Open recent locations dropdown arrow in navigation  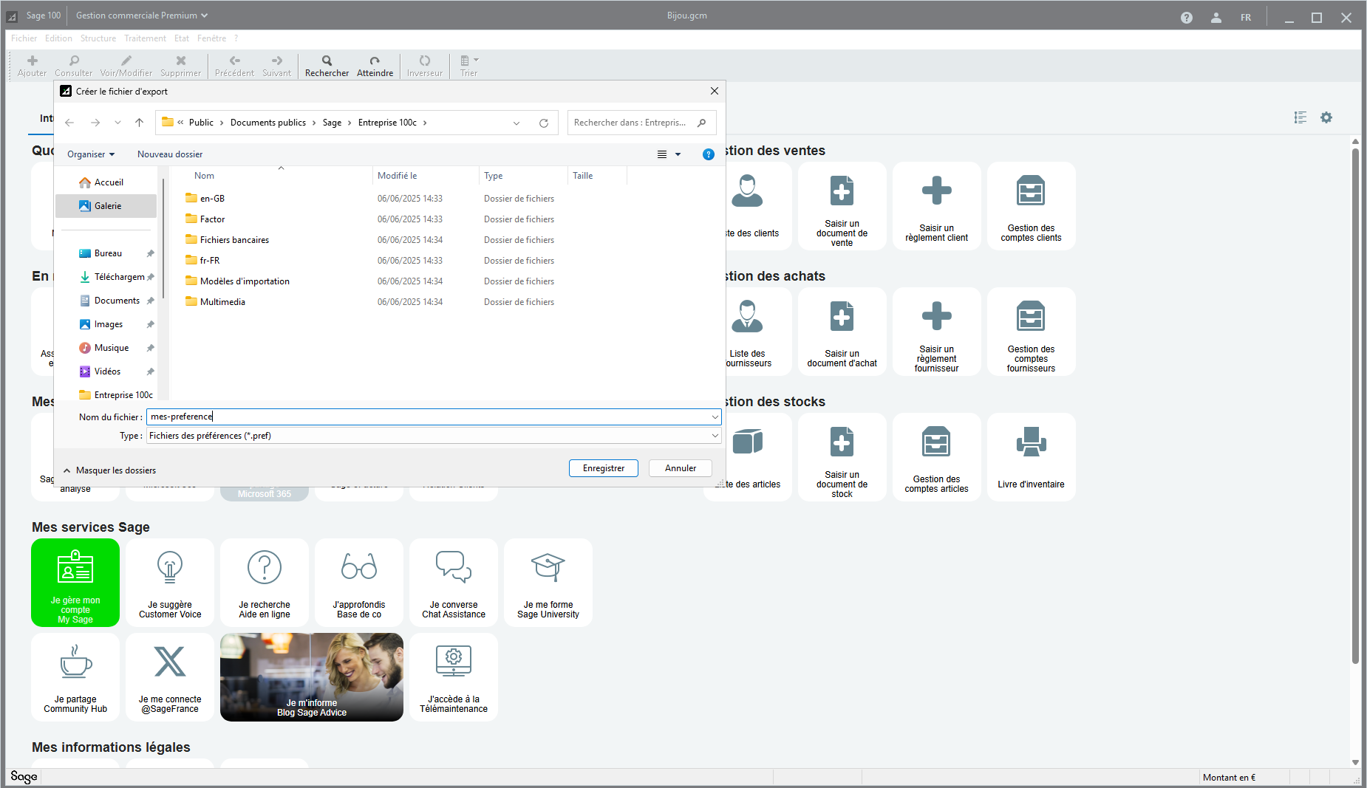[117, 123]
